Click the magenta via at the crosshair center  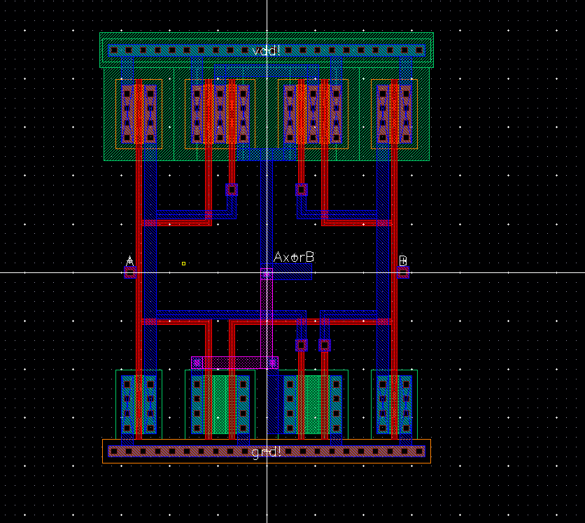(x=267, y=274)
